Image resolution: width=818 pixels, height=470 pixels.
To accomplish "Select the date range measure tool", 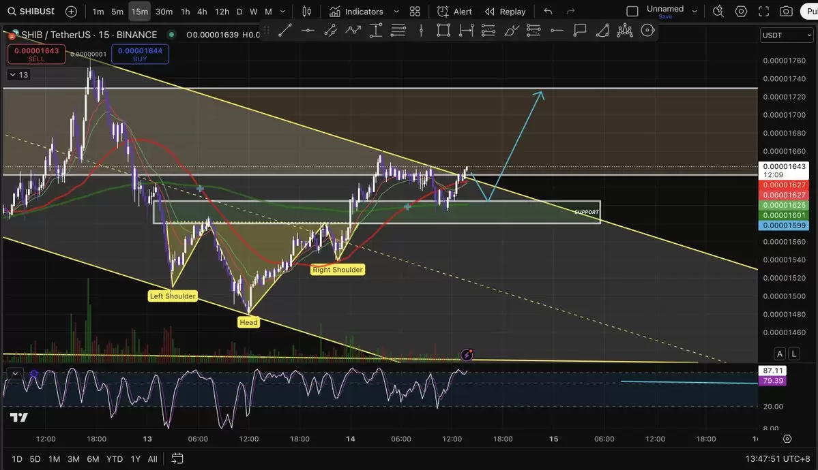I will 466,31.
